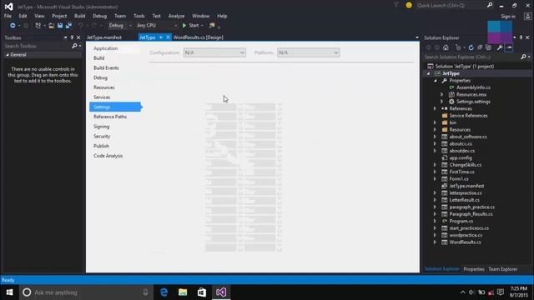Viewport: 534px width, 300px height.
Task: Click Sign in link
Action: coord(508,17)
